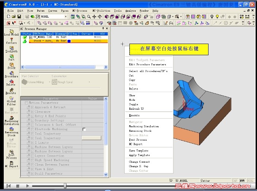This screenshot has width=257, height=191.
Task: Click the Load Model icon in sidebar
Action: [x=11, y=32]
